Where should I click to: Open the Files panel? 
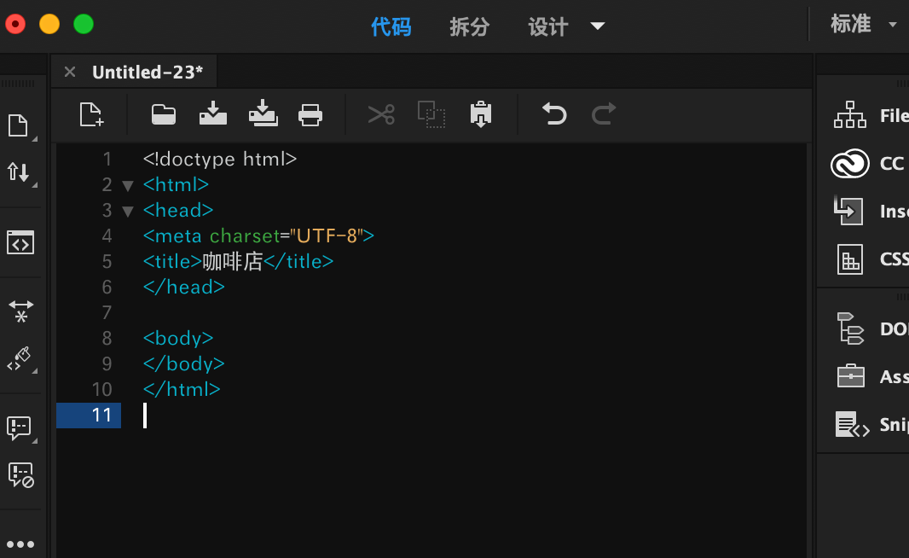point(870,115)
